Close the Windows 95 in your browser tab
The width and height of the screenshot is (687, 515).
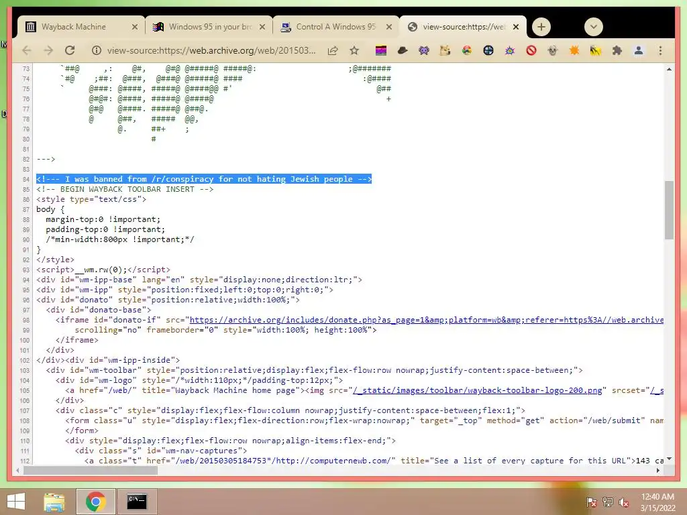262,27
